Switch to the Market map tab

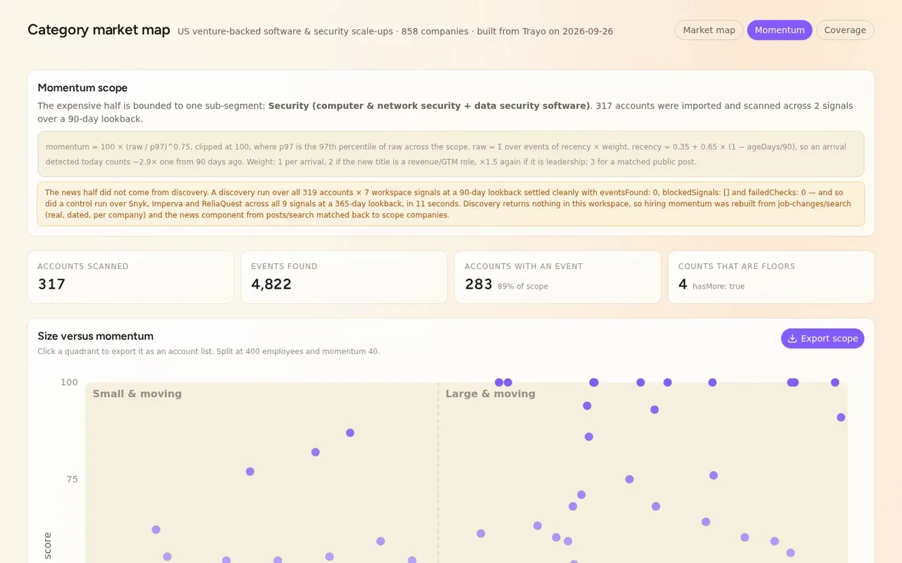point(709,30)
